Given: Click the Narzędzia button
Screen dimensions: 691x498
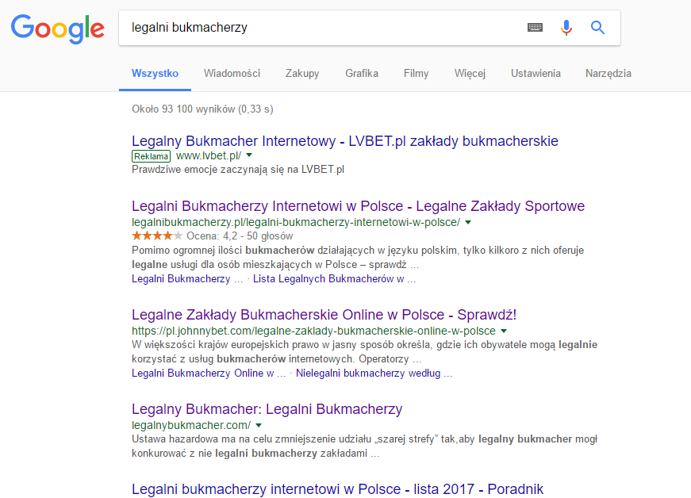Looking at the screenshot, I should tap(608, 74).
